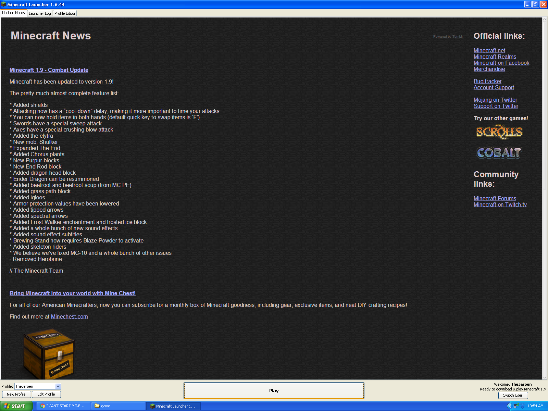Switch to Update Notes tab

point(14,13)
